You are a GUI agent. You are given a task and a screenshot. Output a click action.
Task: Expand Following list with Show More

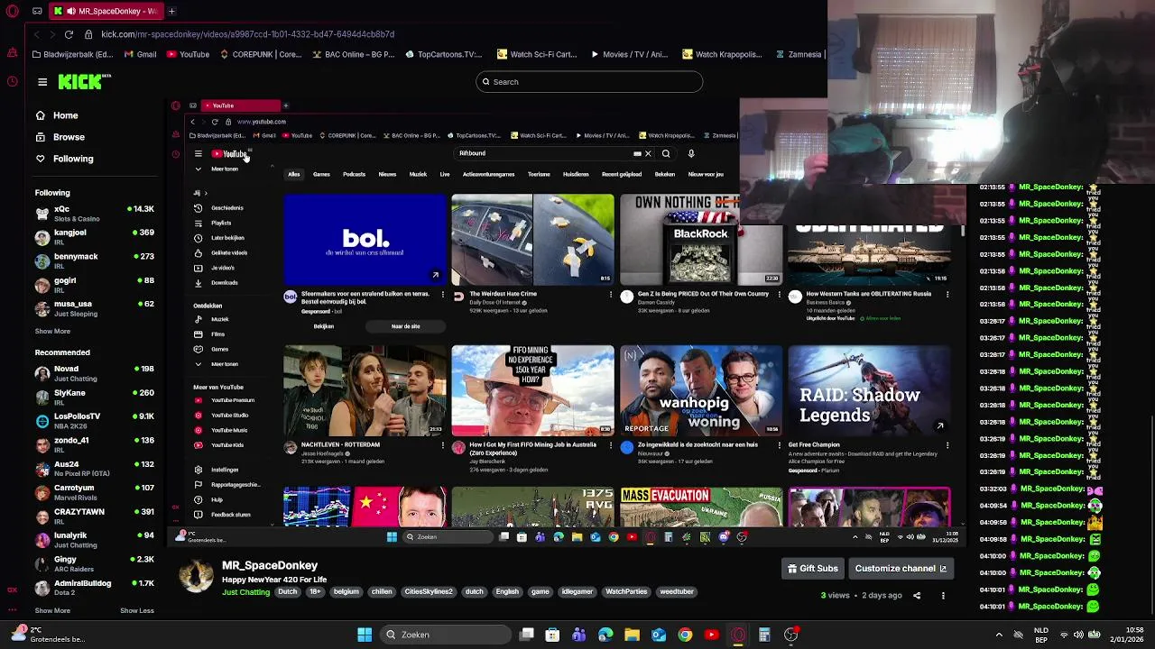point(52,332)
